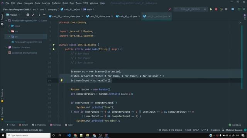Open the Run menu
Viewport: 247px width, 138px height.
tap(72, 3)
